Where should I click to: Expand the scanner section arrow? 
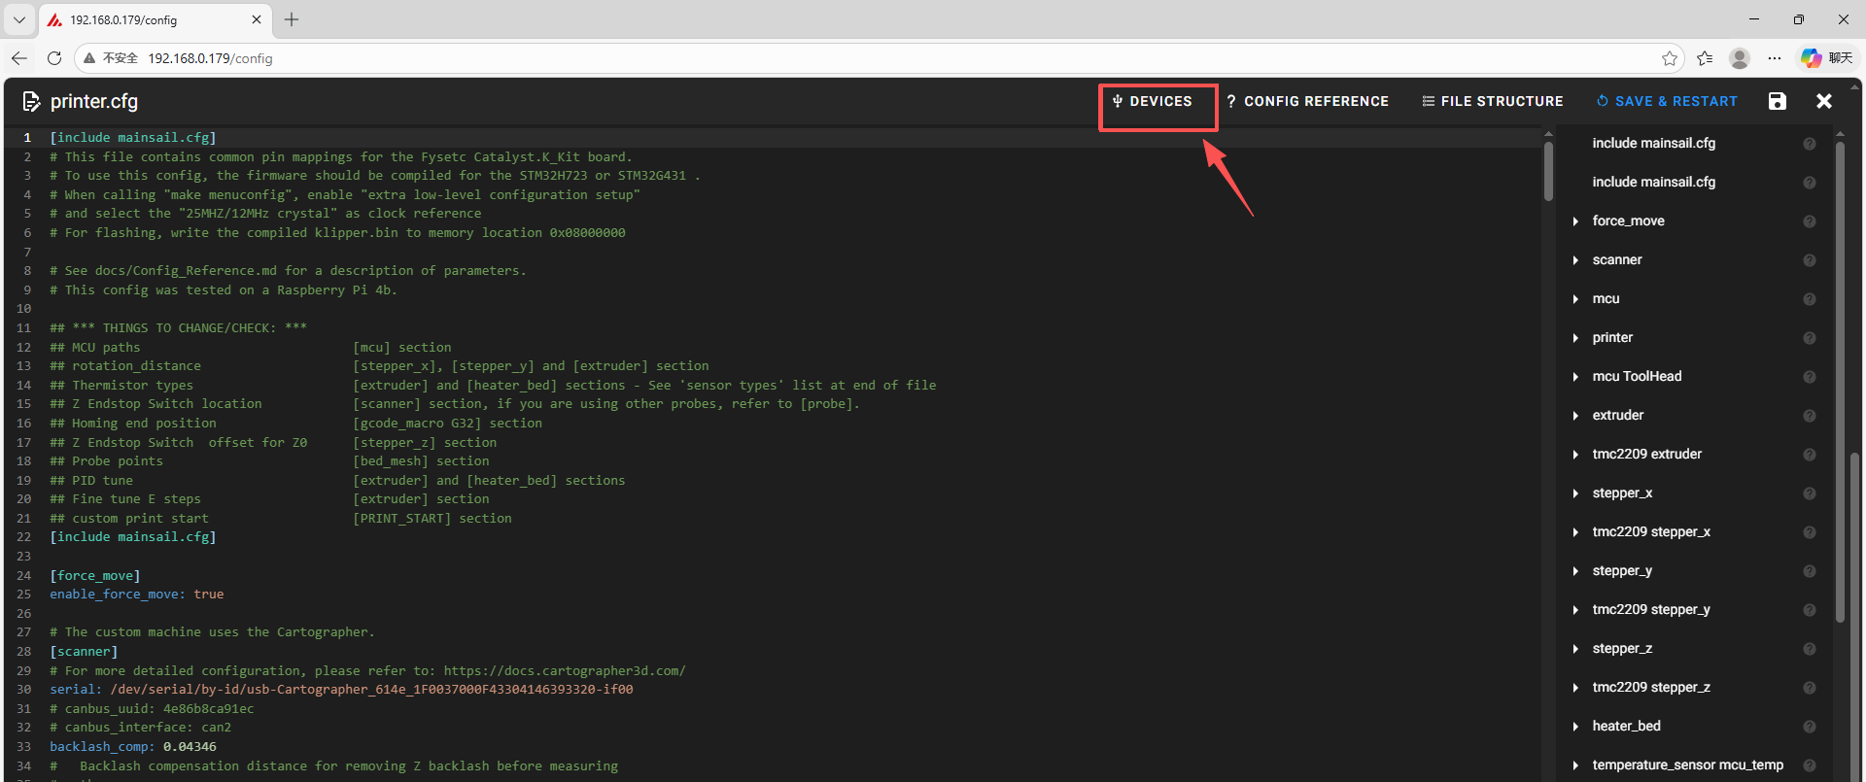tap(1575, 260)
